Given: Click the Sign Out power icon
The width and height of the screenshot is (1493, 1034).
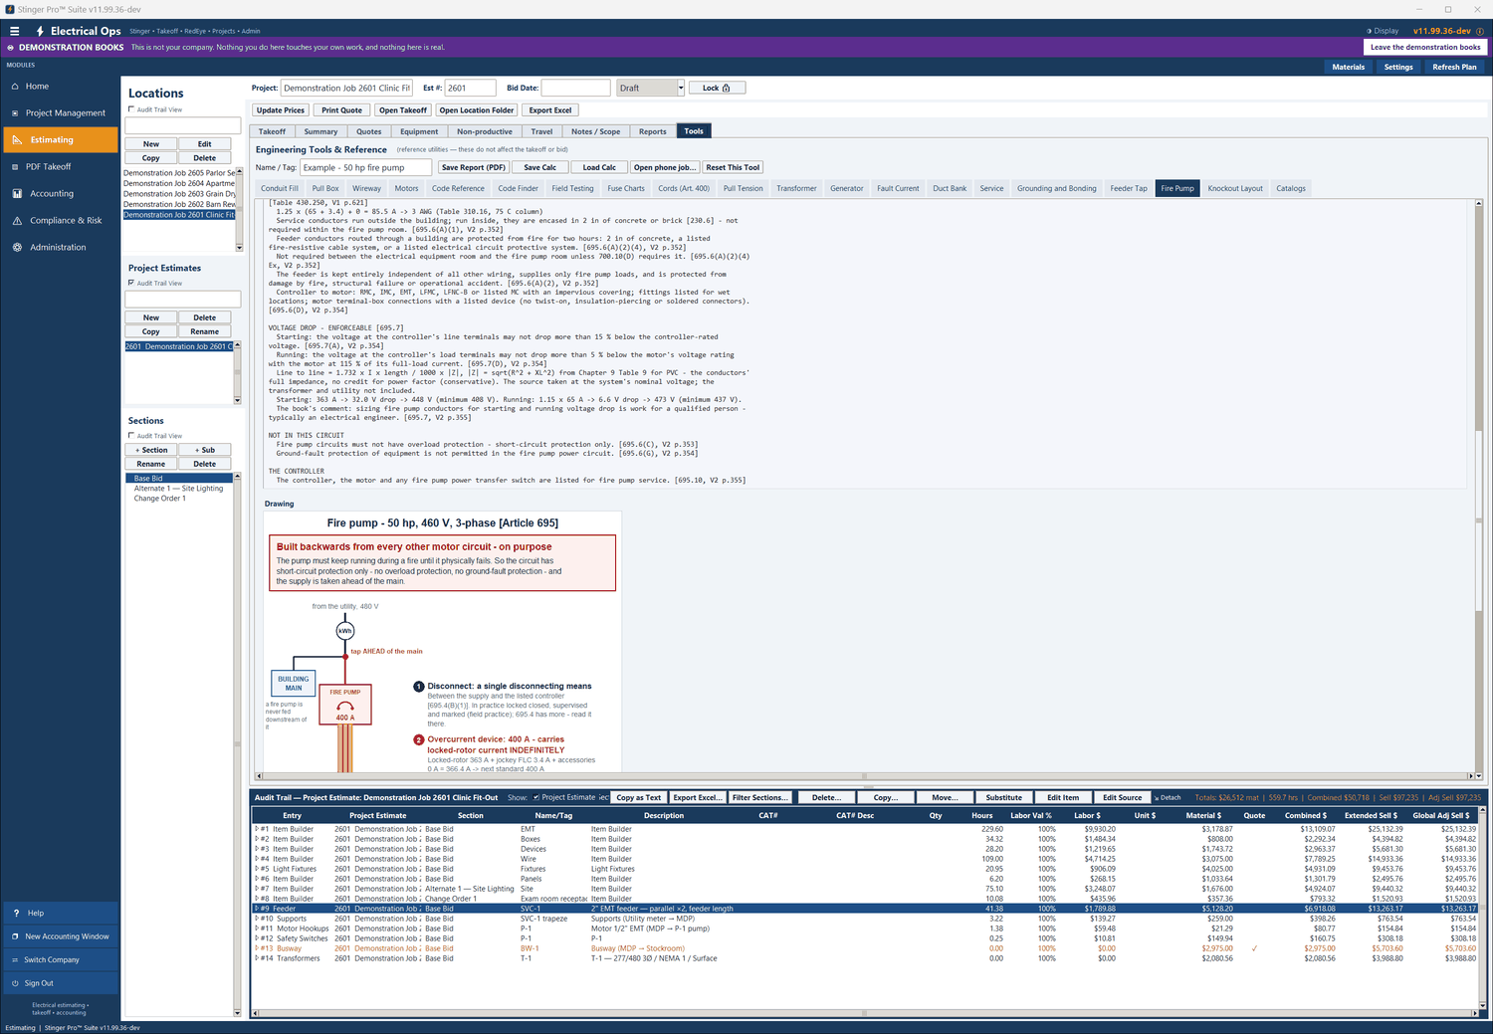Looking at the screenshot, I should 15,983.
